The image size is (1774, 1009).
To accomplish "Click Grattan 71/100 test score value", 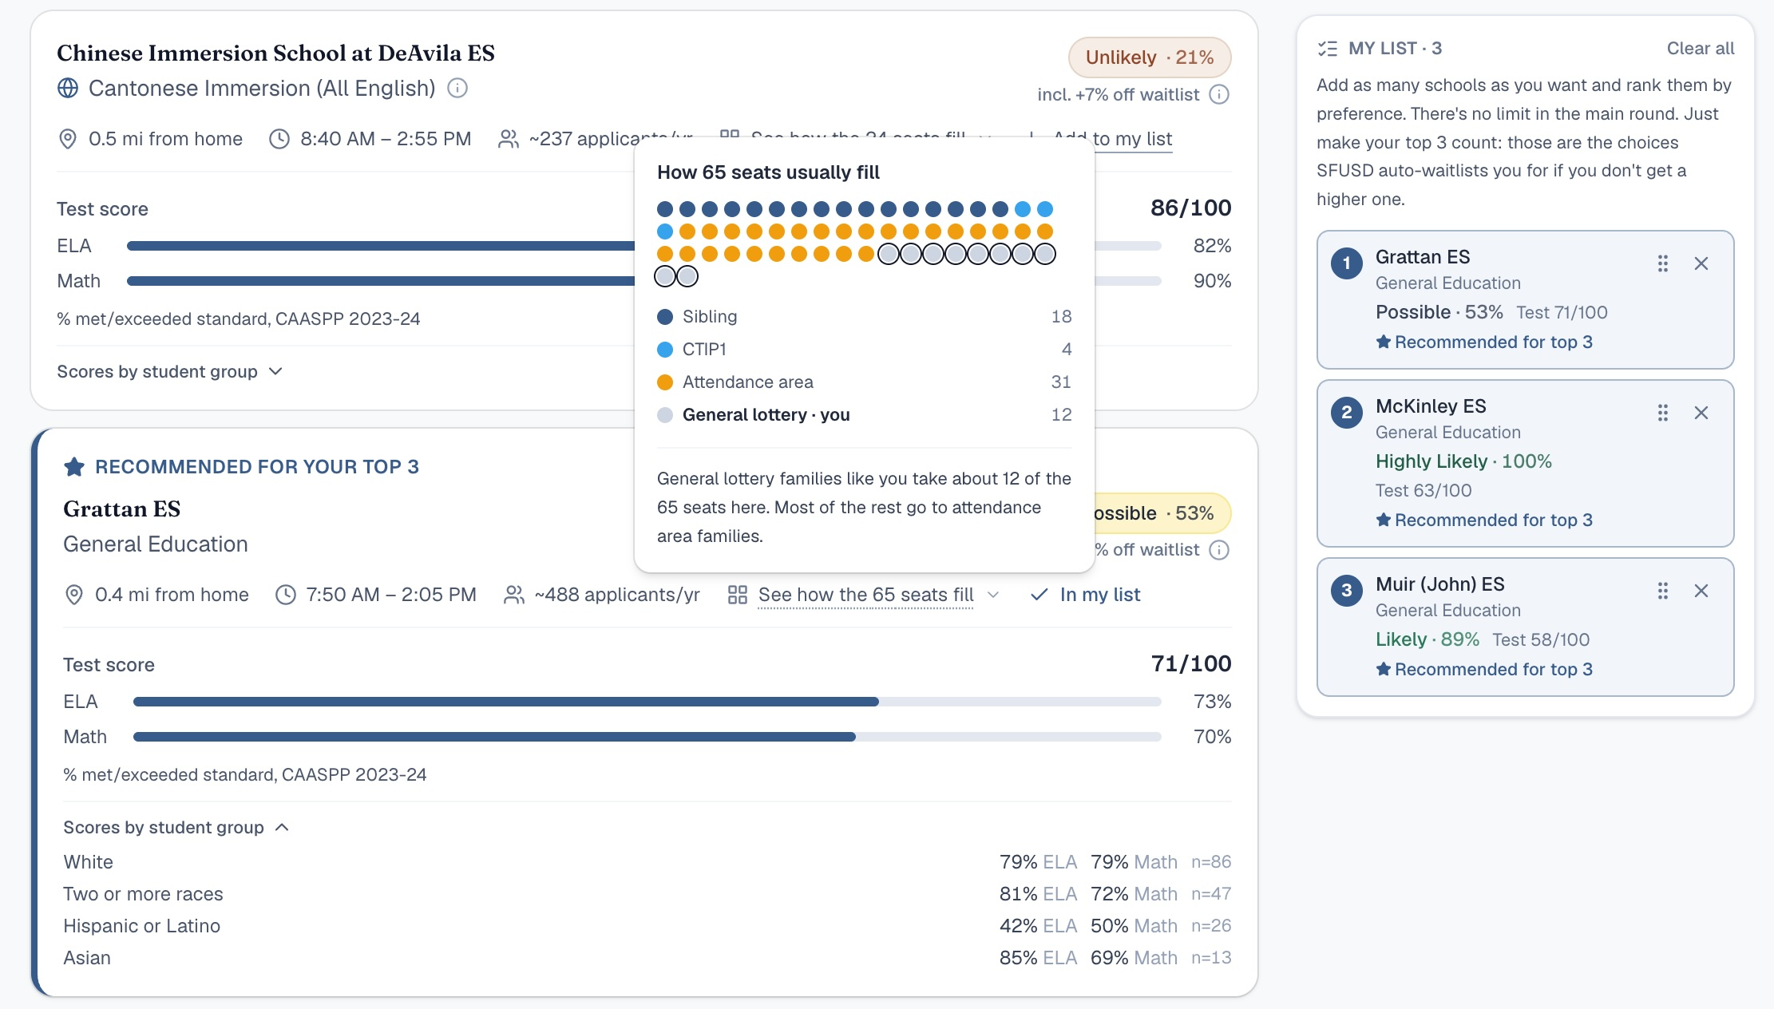I will pos(1191,663).
